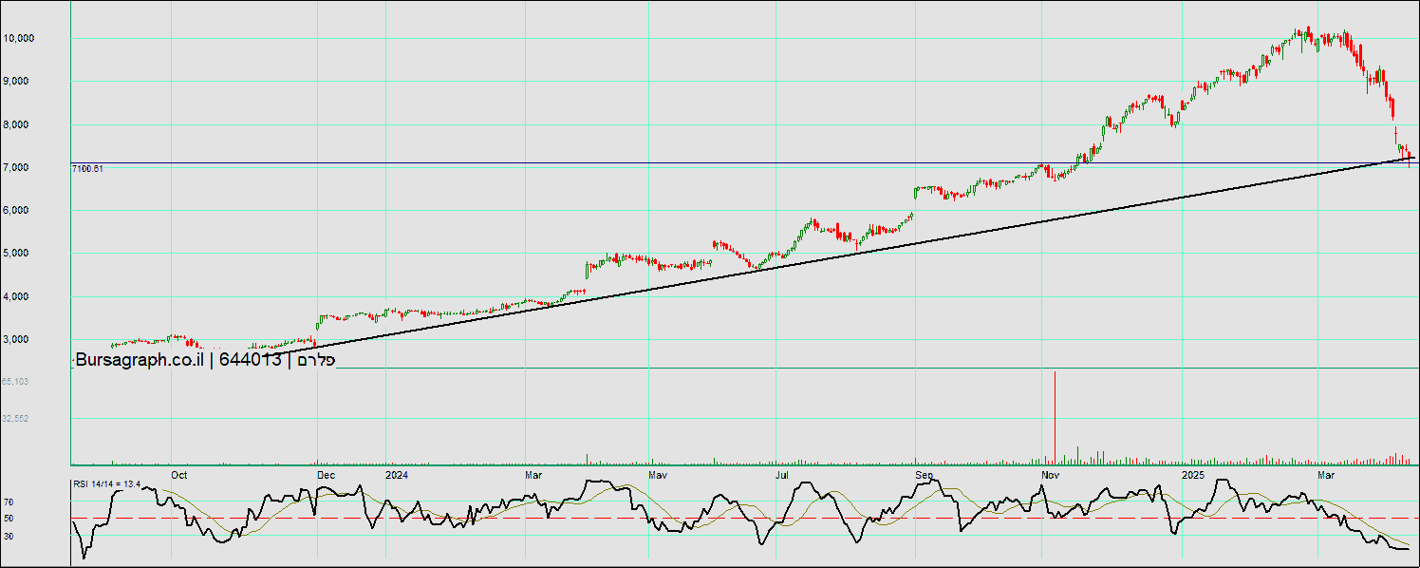Click the Nov date label on time axis

point(1051,474)
